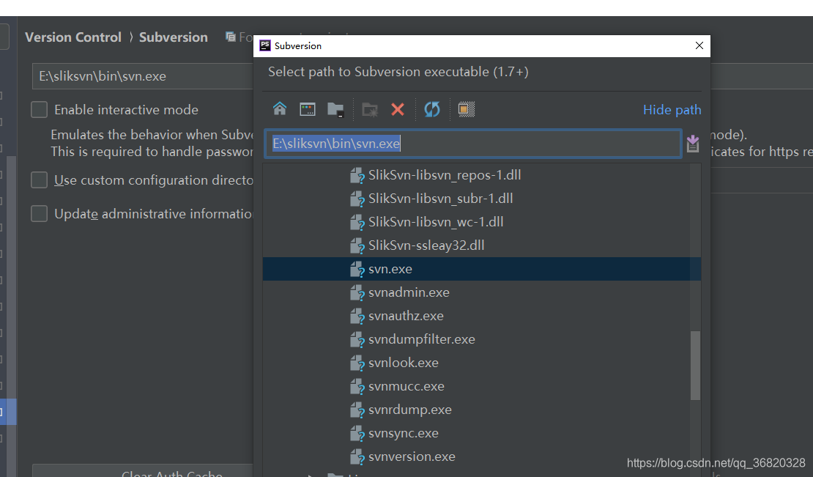Click file icon next to svnadmin.exe
The image size is (813, 477).
357,293
